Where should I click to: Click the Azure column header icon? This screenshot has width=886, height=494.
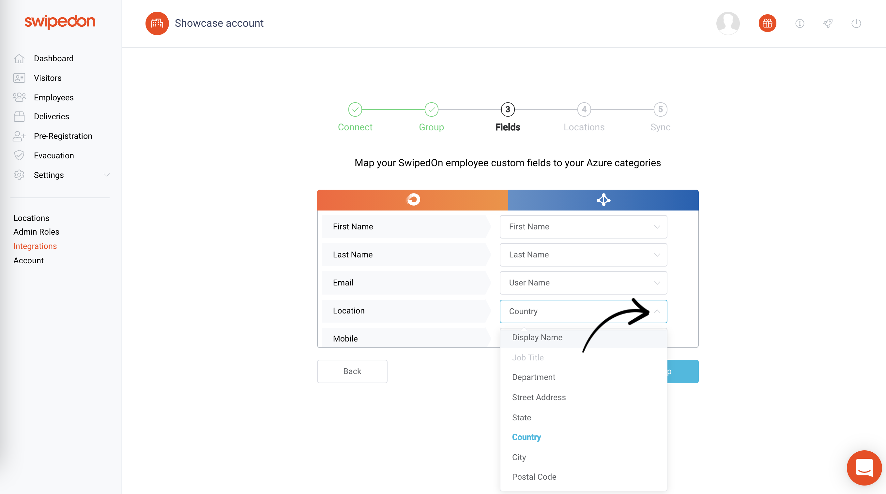click(603, 200)
